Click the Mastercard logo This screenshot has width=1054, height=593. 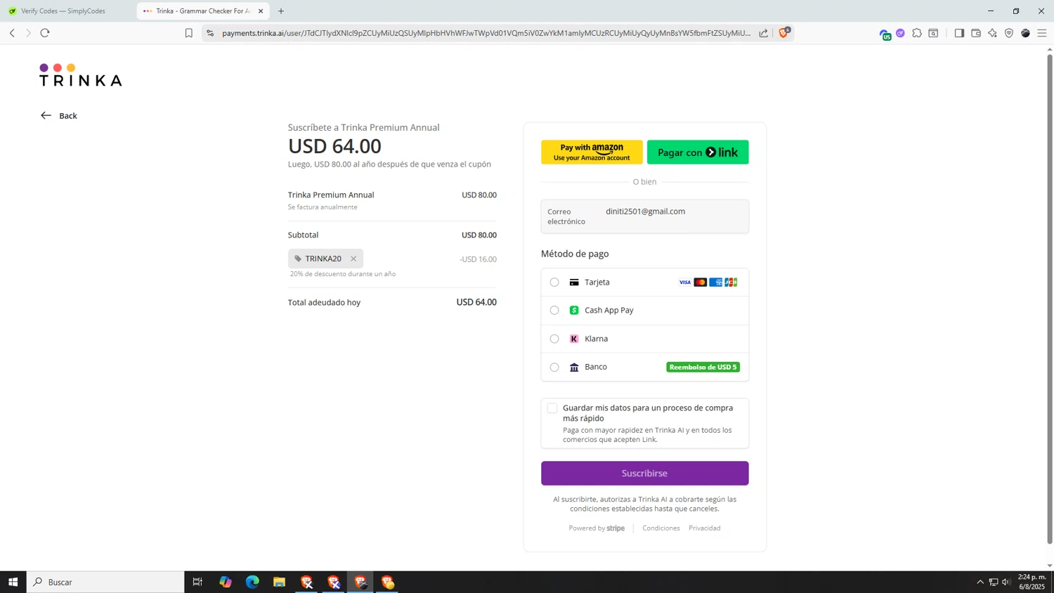(701, 282)
